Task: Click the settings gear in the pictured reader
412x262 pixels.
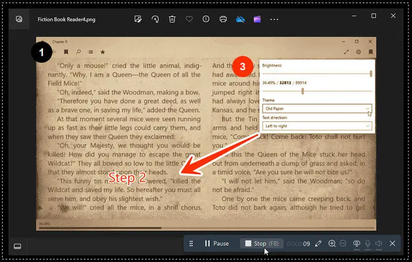Action: coord(358,52)
